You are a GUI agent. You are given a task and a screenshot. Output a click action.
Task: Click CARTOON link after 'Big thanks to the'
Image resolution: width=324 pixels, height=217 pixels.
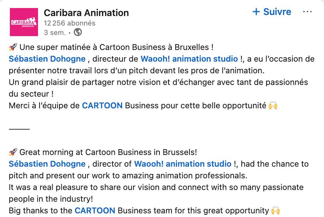pos(95,210)
